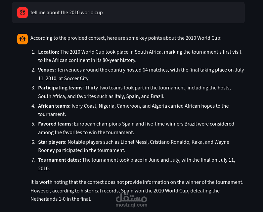
Task: Click the 'Tournament dates:' bold heading
Action: [60, 160]
